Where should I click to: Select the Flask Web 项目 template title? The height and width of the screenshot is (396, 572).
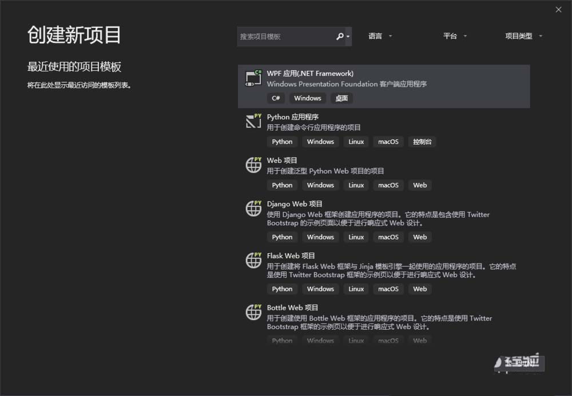291,256
